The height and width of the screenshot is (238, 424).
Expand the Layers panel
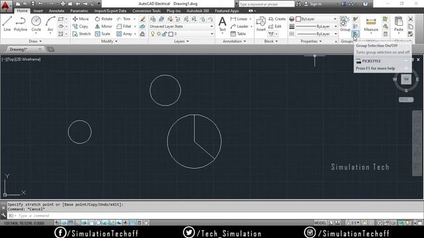[x=181, y=41]
